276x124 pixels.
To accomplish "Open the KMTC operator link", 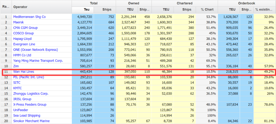I will pyautogui.click(x=17, y=88).
